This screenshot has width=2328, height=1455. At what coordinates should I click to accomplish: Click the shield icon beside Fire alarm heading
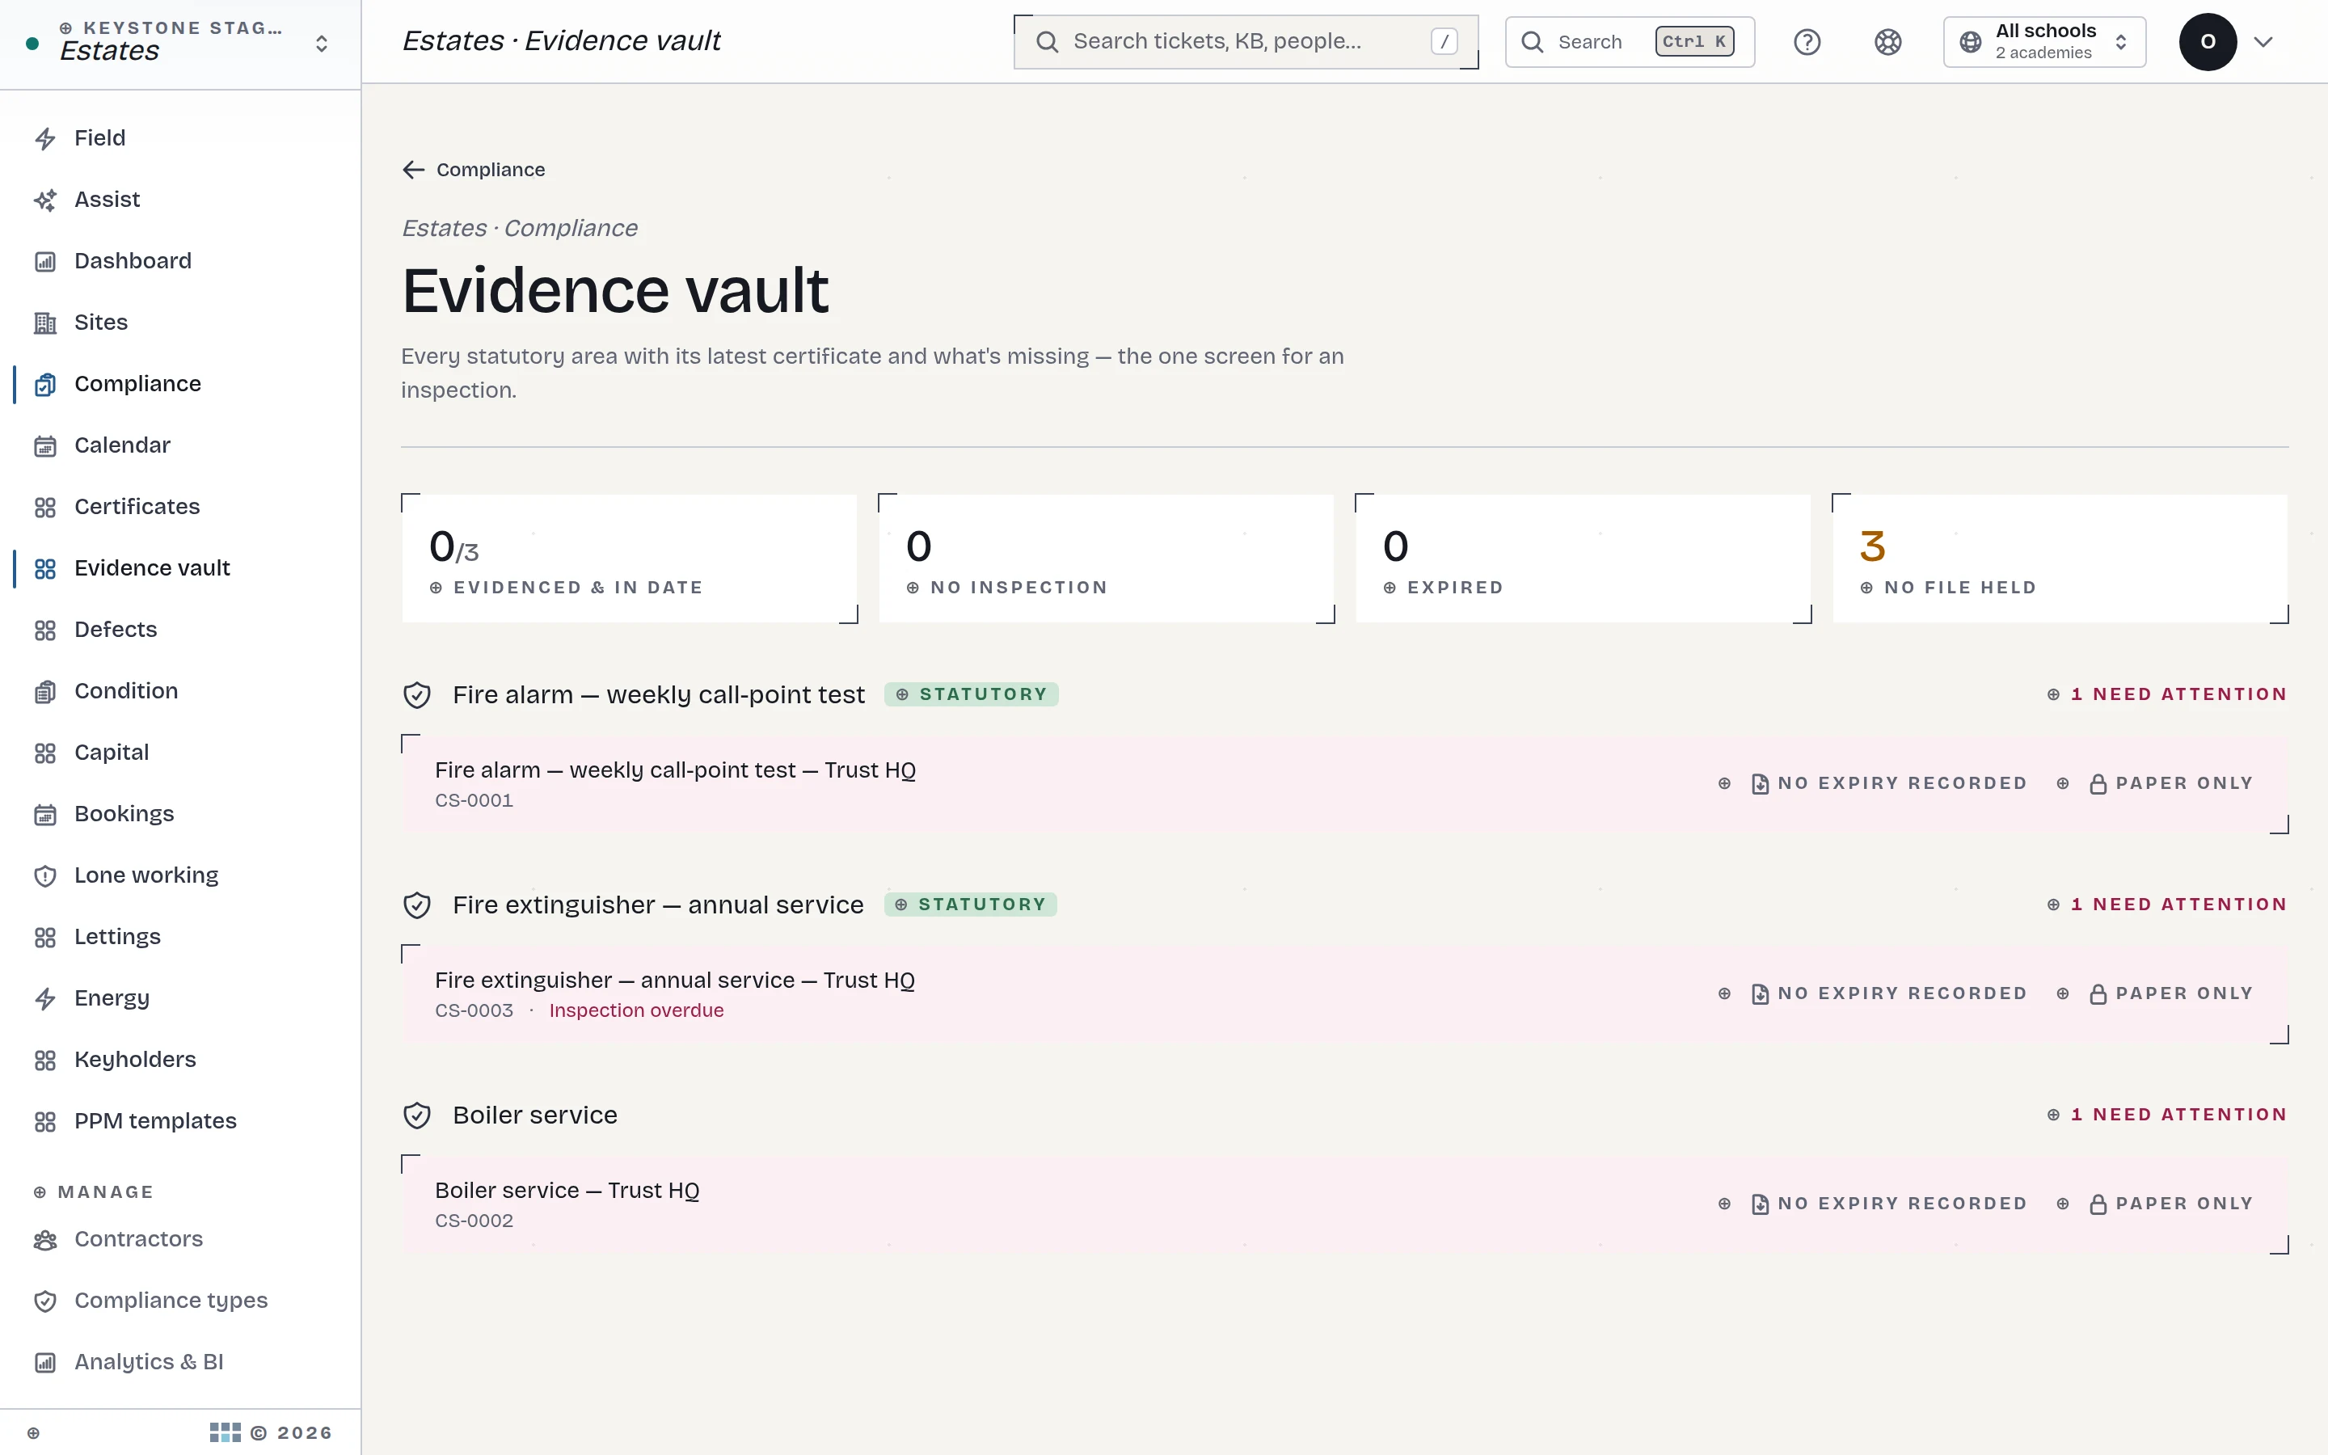(x=416, y=695)
